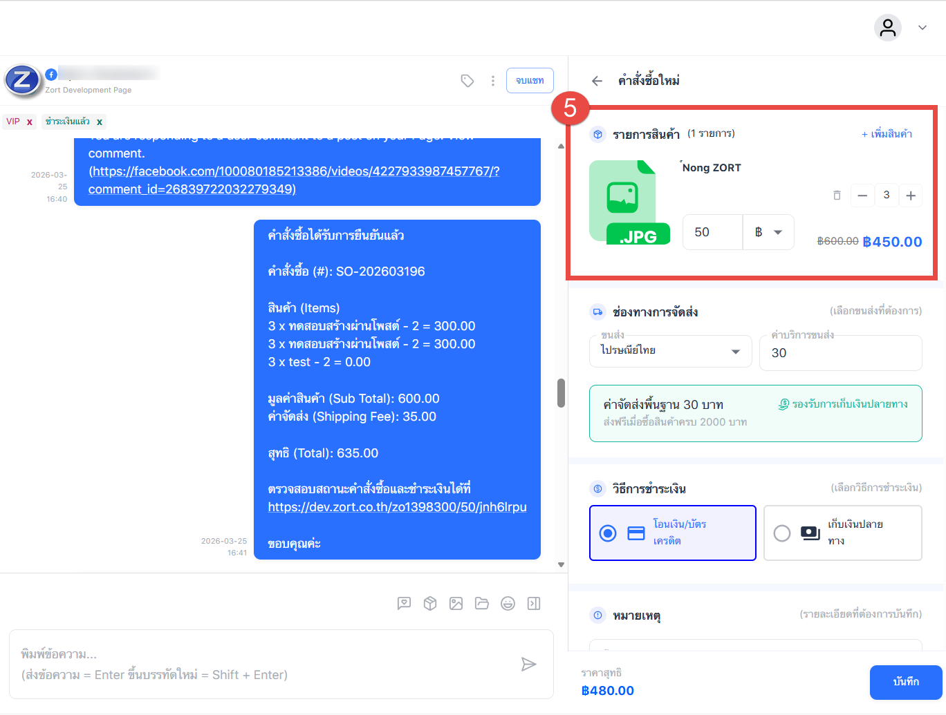Click the back arrow beside คำสั่งซื้อใหม่
Image resolution: width=946 pixels, height=715 pixels.
coord(597,81)
